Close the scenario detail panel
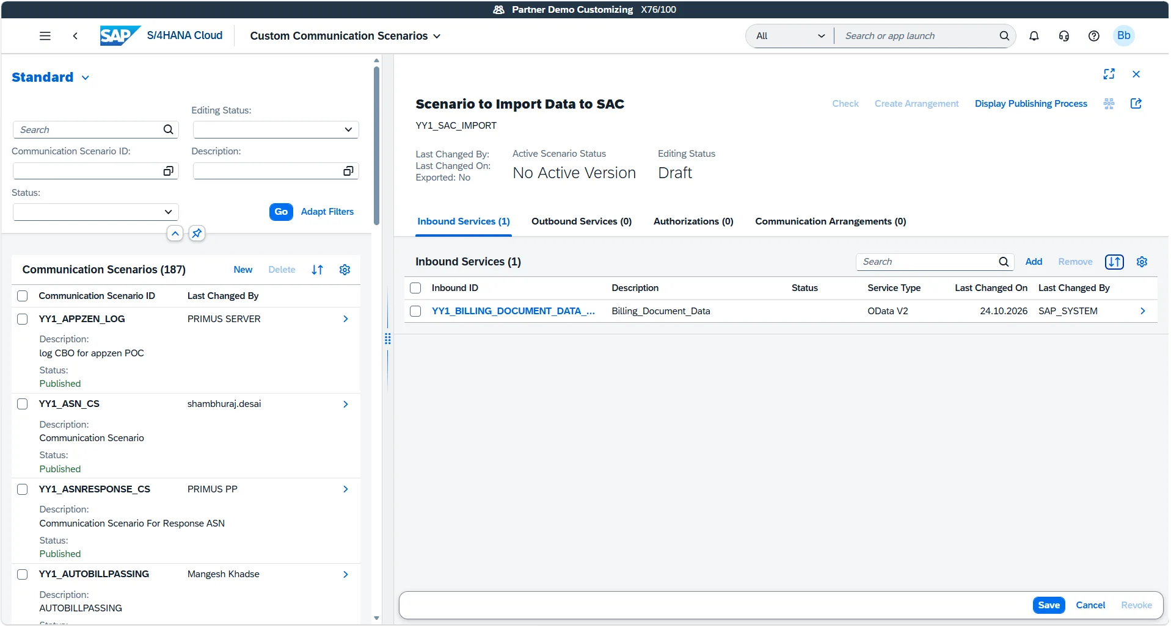The image size is (1171, 626). pyautogui.click(x=1136, y=74)
